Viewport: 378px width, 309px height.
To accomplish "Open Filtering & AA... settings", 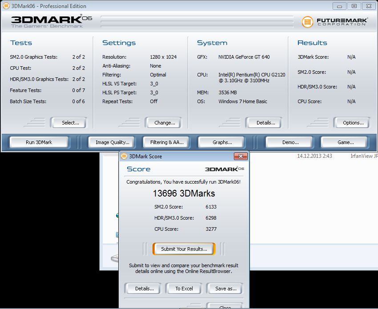I will pyautogui.click(x=167, y=142).
